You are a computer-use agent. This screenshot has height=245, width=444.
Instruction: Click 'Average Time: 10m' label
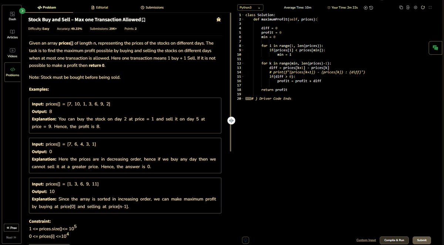point(297,7)
